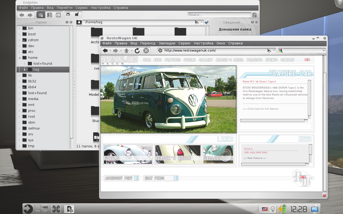The image size is (343, 214).
Task: Stop loading with the browser stop icon
Action: point(146,51)
